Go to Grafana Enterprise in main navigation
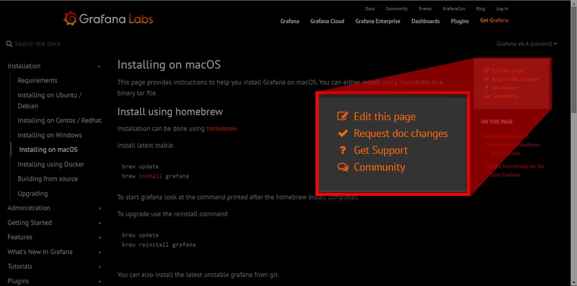Viewport: 577px width, 286px height. point(377,21)
